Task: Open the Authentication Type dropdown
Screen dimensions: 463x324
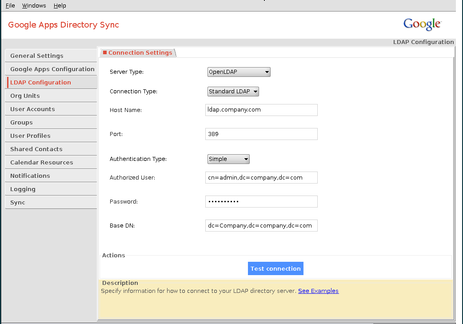Action: 228,159
